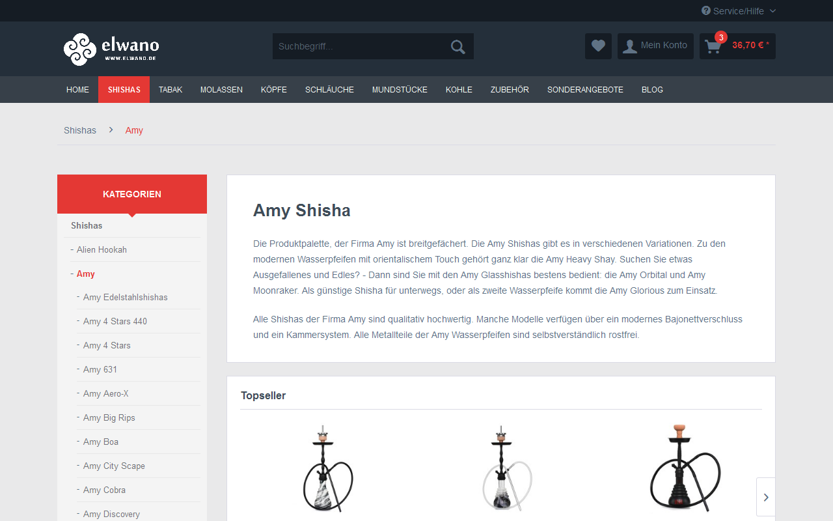The height and width of the screenshot is (521, 833).
Task: Click the Suchbegriff search input field
Action: [x=361, y=46]
